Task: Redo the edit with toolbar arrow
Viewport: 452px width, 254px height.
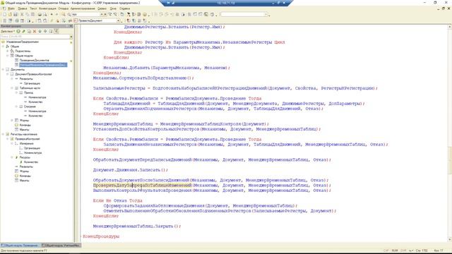Action: 56,14
